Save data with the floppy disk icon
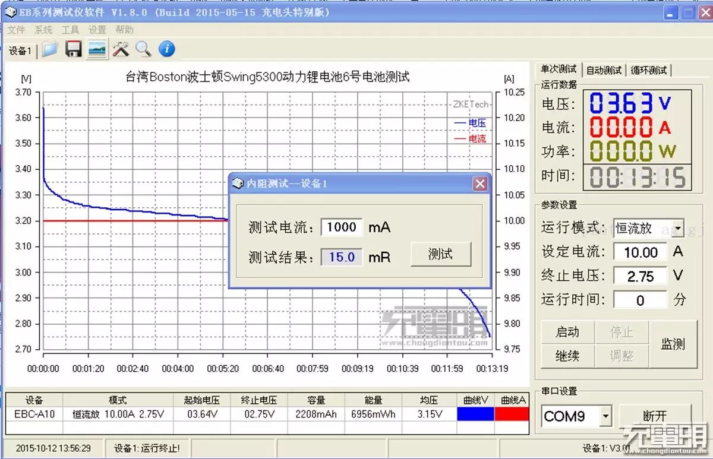 [74, 49]
